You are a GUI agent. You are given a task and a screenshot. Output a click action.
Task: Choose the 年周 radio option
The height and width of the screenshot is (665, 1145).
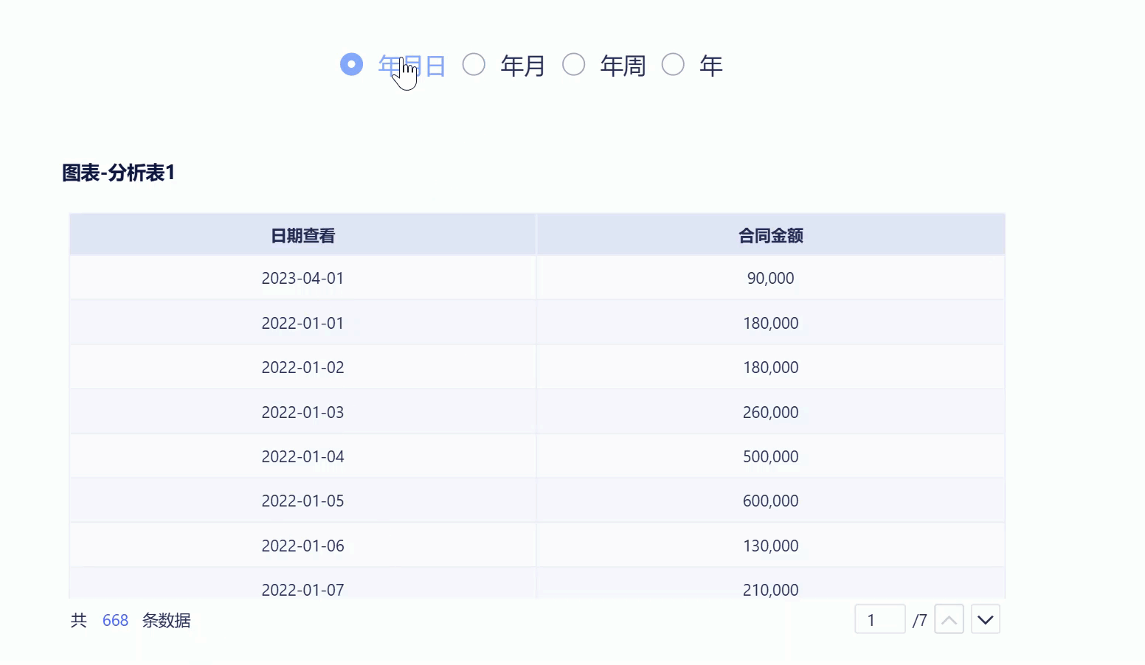[573, 65]
